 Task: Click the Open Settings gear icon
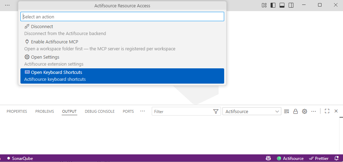coord(27,57)
